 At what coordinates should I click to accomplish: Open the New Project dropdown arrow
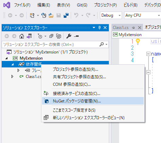38,15
